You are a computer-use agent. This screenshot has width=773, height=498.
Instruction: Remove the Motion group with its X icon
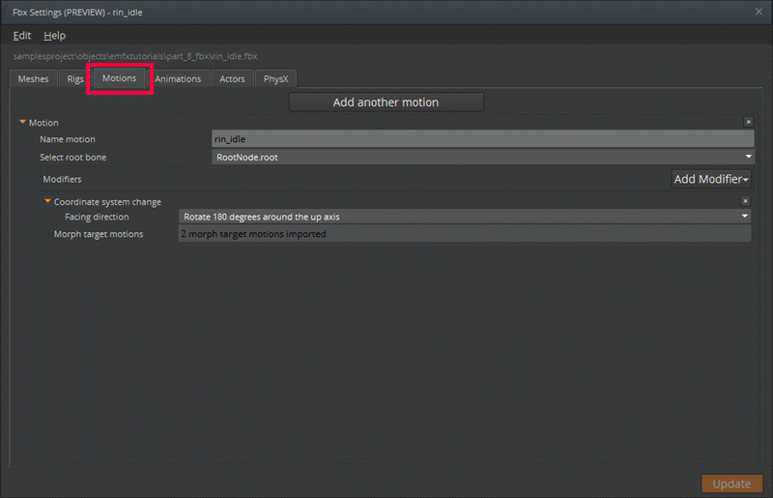click(748, 122)
